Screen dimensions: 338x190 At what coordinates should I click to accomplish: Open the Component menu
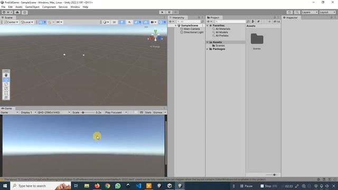point(49,7)
